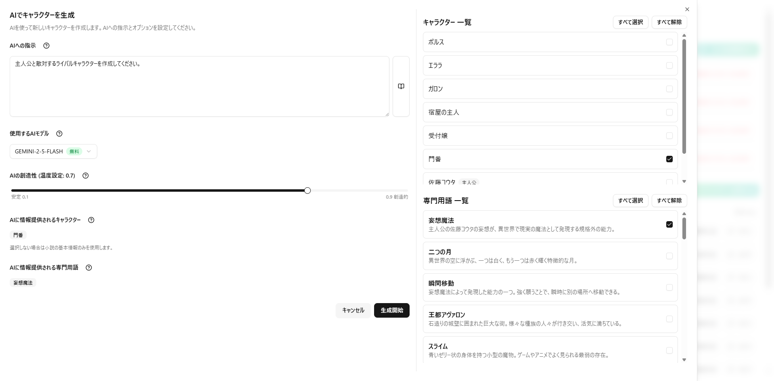Uncheck the 妄想魔法 term checkbox
The height and width of the screenshot is (381, 774).
[669, 224]
